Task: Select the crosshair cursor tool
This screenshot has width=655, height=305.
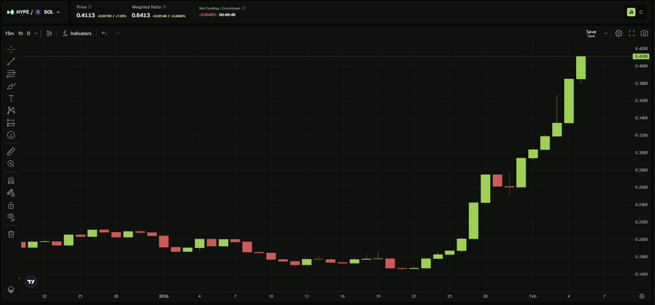Action: coord(11,49)
